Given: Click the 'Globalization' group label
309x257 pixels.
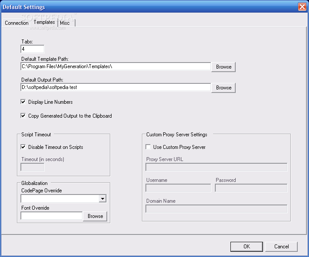Looking at the screenshot, I should [x=34, y=183].
